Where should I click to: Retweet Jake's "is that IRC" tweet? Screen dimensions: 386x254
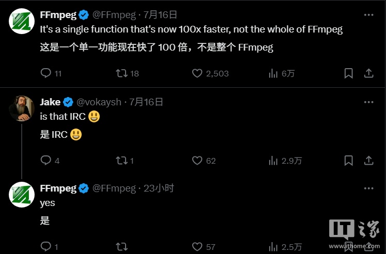pyautogui.click(x=121, y=161)
